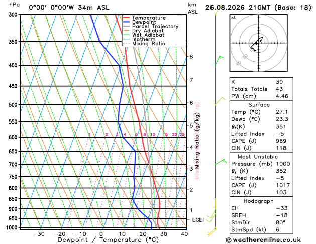316x244 pixels.
Task: Click the 1000 hPa pressure axis label
Action: (13, 228)
